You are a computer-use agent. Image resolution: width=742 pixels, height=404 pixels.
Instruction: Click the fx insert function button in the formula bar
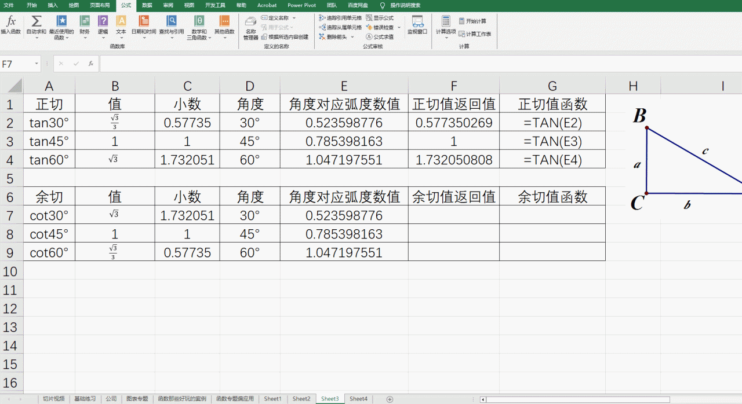[91, 64]
